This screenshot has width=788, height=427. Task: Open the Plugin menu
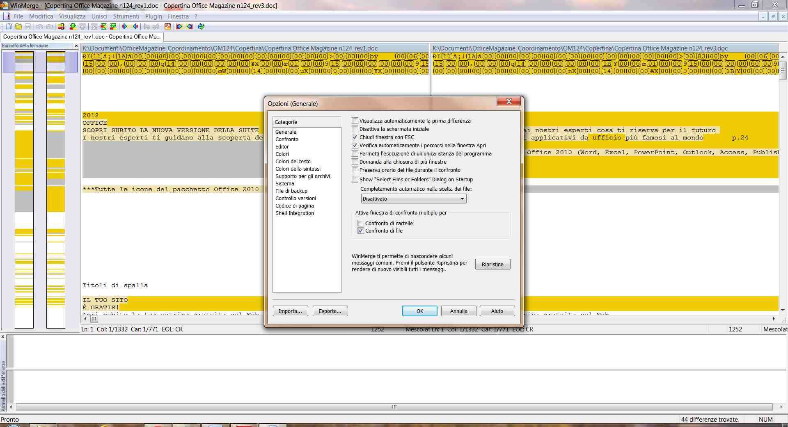(x=153, y=16)
